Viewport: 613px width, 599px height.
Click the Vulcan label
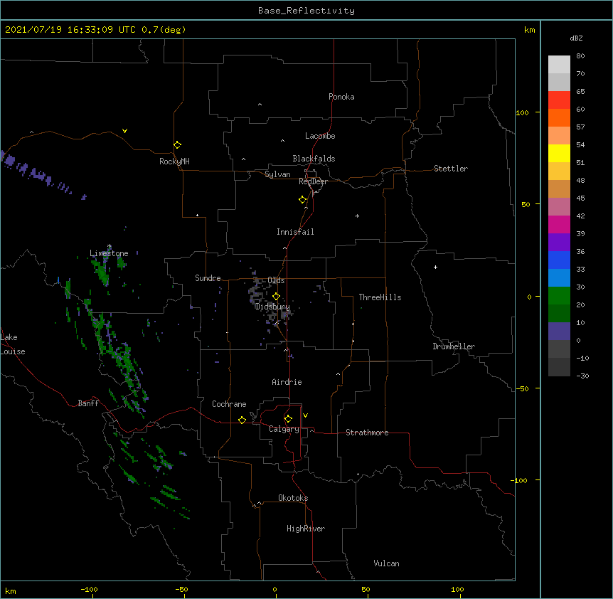click(386, 563)
